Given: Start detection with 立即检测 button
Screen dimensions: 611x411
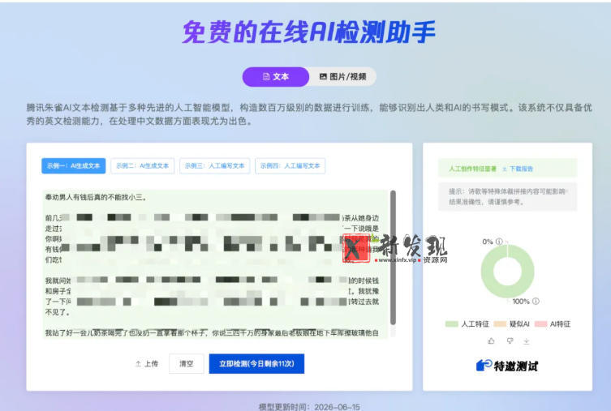Looking at the screenshot, I should [256, 363].
